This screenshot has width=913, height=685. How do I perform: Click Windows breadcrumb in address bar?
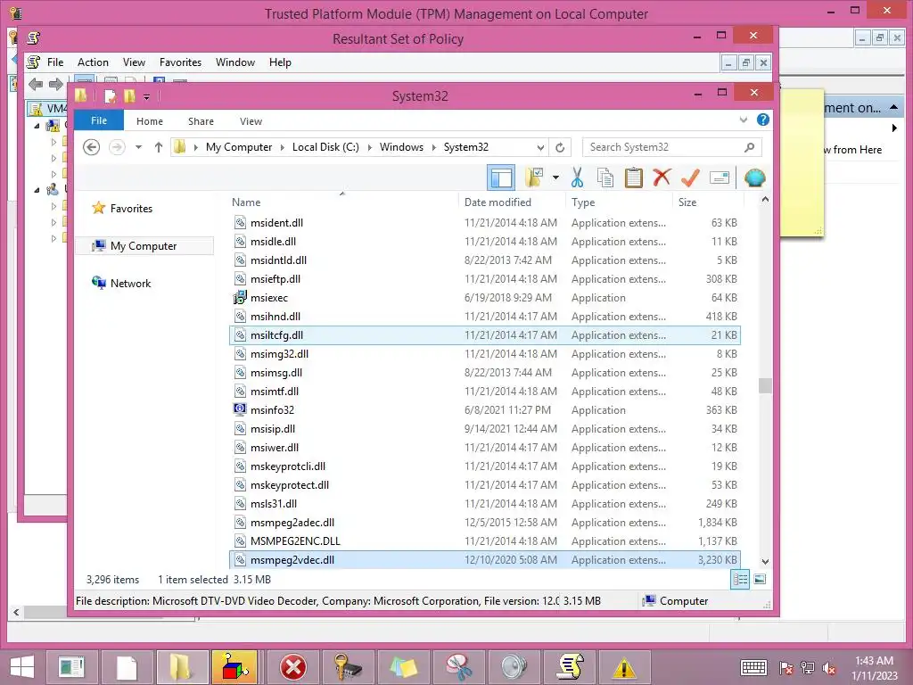coord(401,147)
